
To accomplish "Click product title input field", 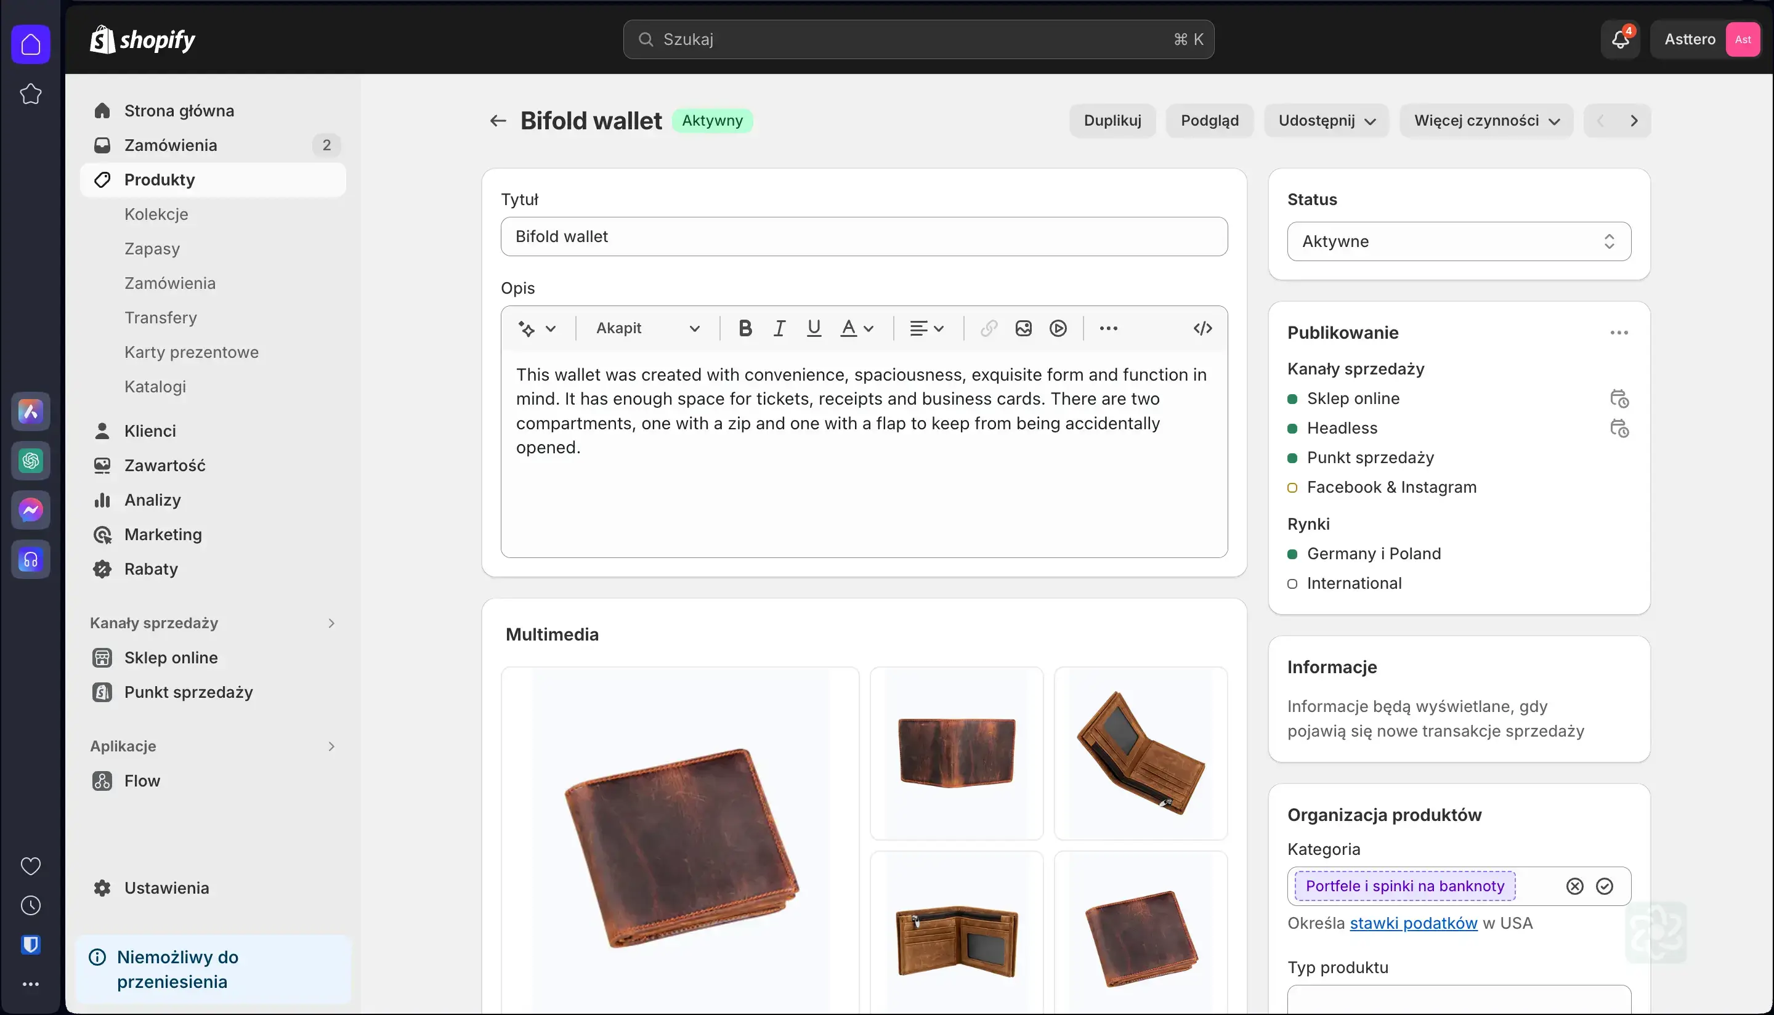I will click(x=864, y=237).
